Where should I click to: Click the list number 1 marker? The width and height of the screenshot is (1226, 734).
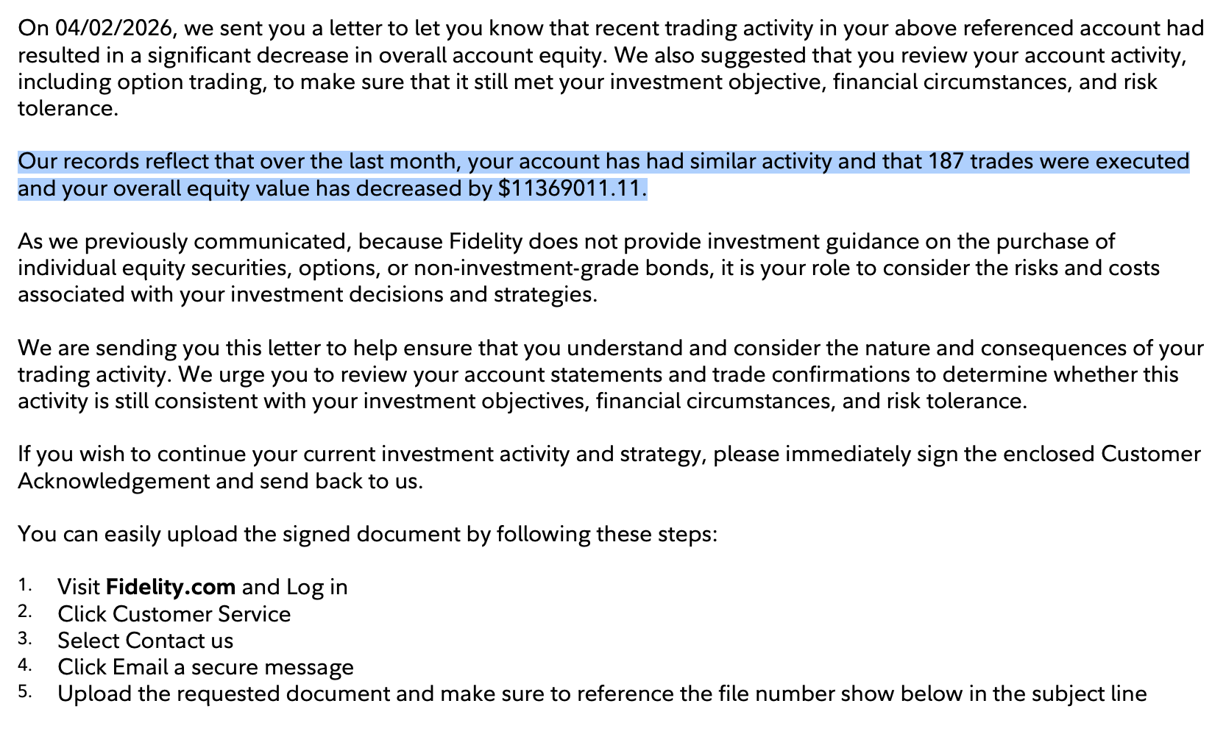[x=25, y=585]
